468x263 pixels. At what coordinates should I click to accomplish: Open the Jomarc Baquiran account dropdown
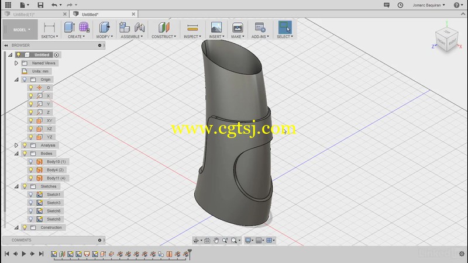pyautogui.click(x=429, y=5)
